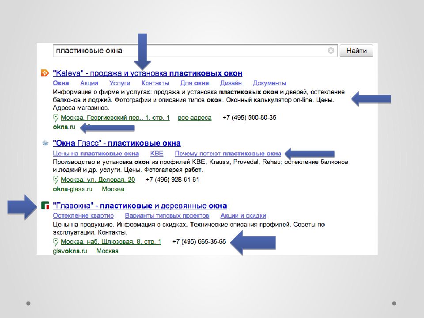
Task: Click the Найти search button
Action: coord(356,50)
